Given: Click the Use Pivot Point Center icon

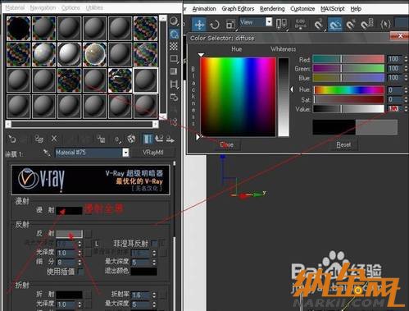Looking at the screenshot, I should click(x=281, y=24).
